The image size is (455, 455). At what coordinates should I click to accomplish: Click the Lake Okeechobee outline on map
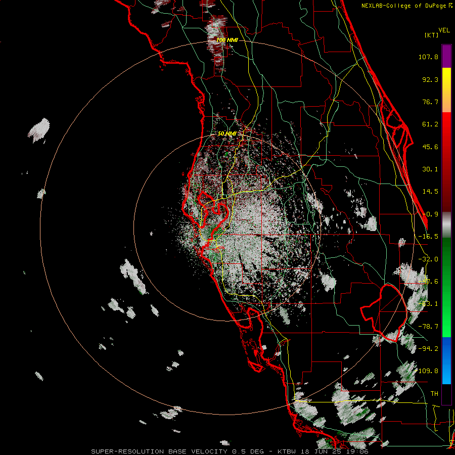click(384, 313)
